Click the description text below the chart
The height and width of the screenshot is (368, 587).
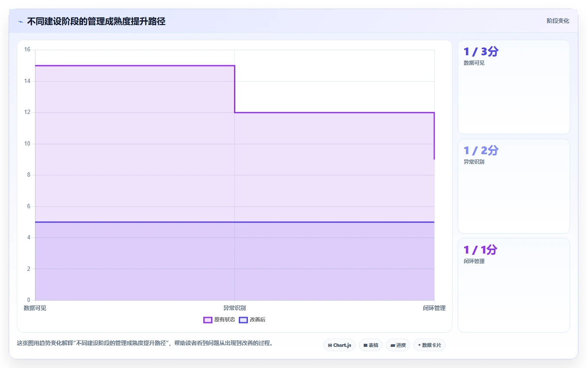click(145, 343)
